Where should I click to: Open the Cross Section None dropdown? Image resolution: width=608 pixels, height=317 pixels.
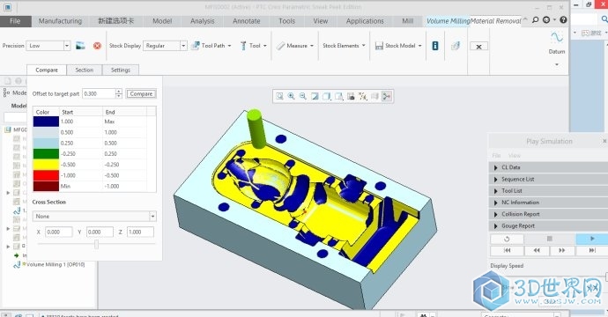(x=152, y=217)
